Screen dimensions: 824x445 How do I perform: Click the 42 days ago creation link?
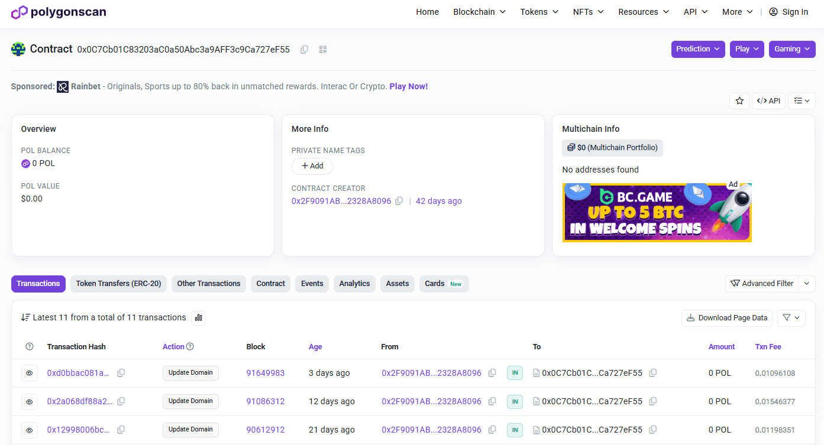(439, 201)
